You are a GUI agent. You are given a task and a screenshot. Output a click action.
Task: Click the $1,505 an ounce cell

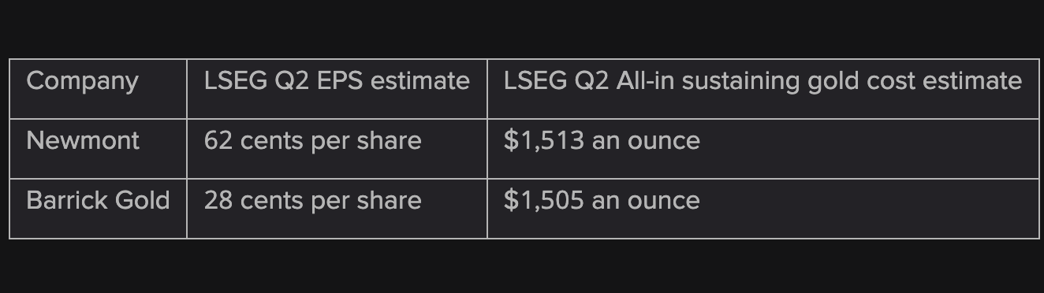pyautogui.click(x=762, y=209)
